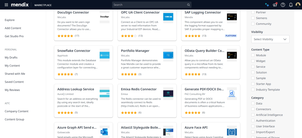
Task: Open the app switcher grid icon
Action: 6,5
